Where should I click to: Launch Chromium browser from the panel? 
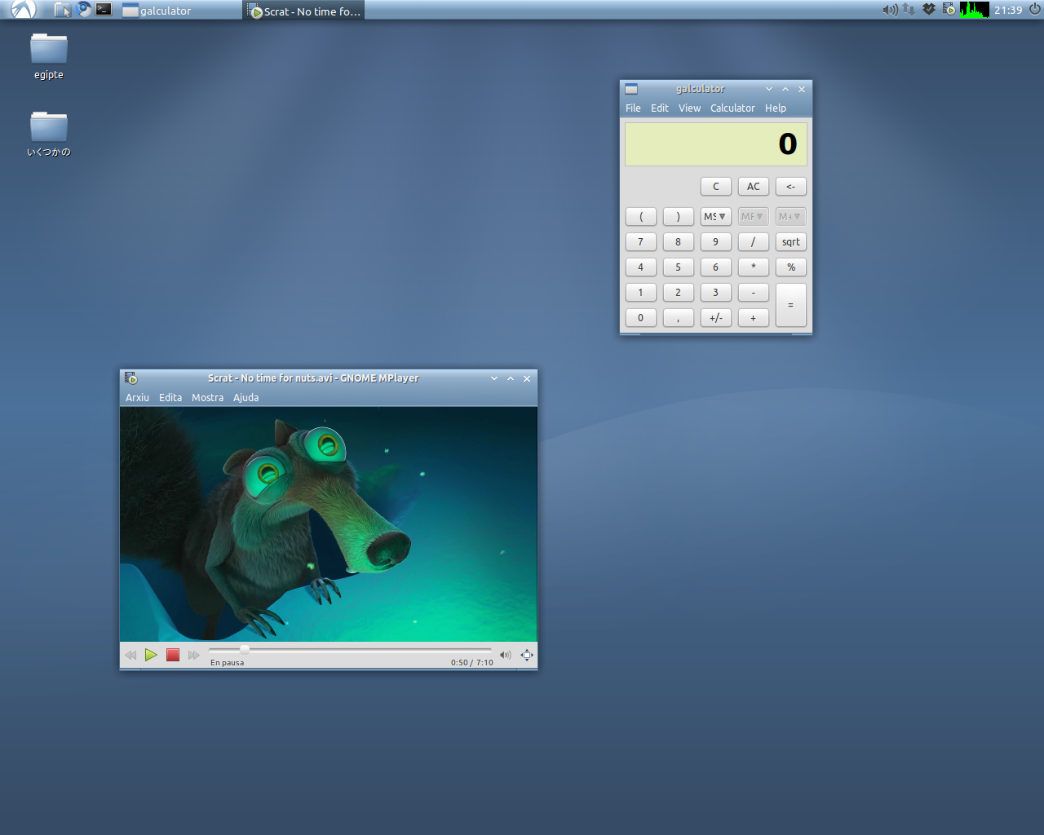[83, 10]
